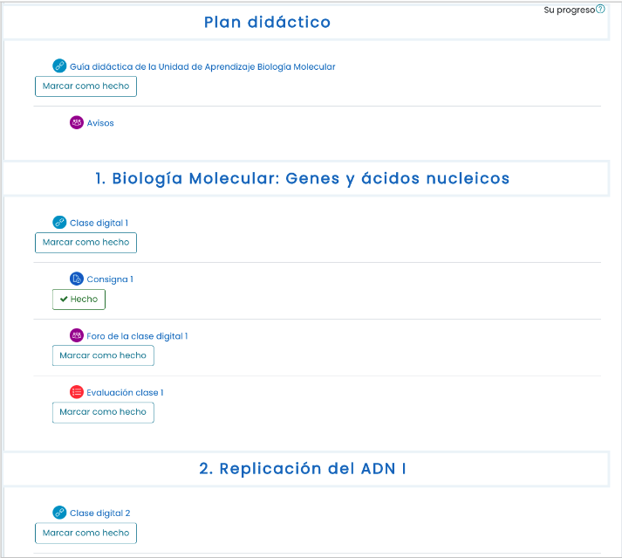This screenshot has height=558, width=622.
Task: Click the forum icon by Foro de la clase digital 1
Action: pyautogui.click(x=77, y=335)
